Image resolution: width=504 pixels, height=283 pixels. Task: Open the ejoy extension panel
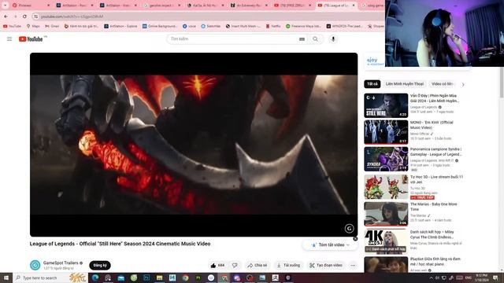374,61
